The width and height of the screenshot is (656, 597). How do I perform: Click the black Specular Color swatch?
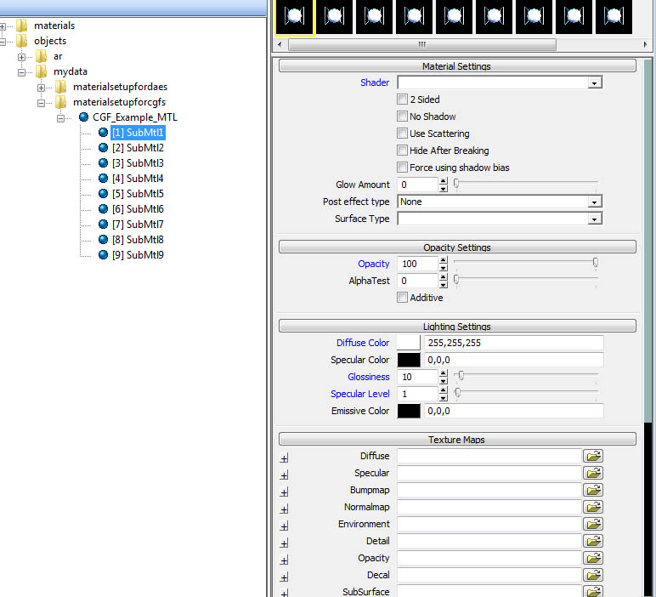click(x=409, y=360)
